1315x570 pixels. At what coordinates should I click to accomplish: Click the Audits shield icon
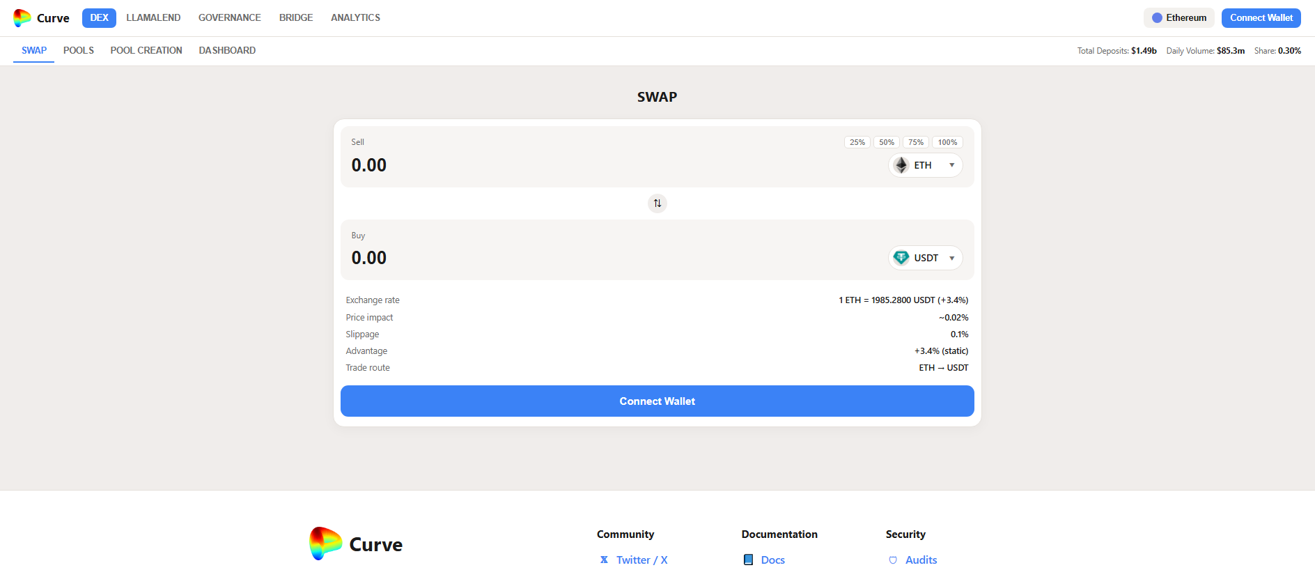pyautogui.click(x=893, y=560)
